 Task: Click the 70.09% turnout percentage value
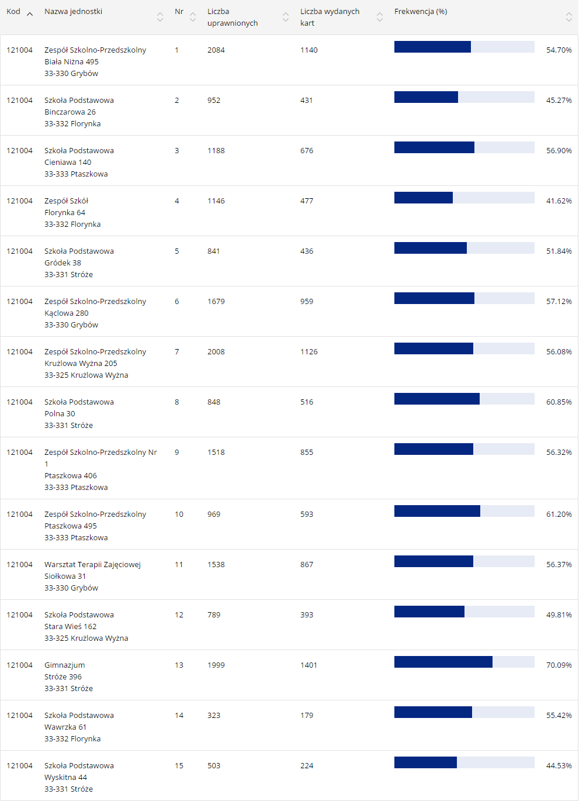click(559, 665)
